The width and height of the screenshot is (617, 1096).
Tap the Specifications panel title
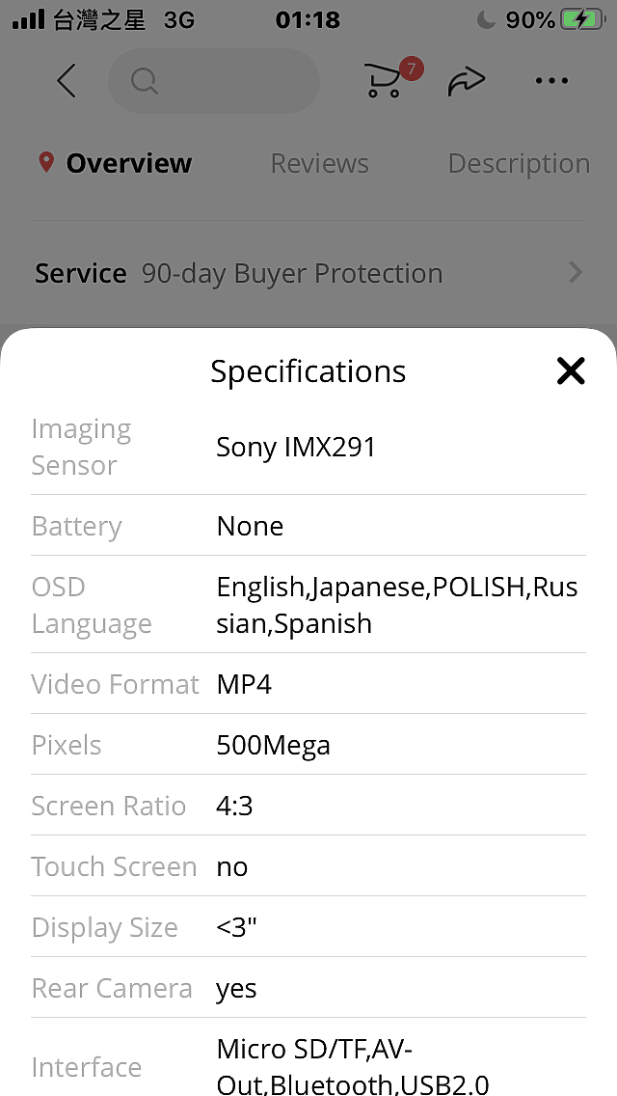[308, 371]
